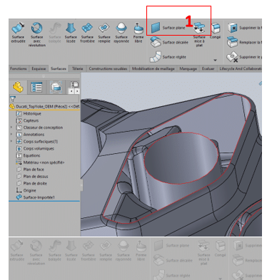This screenshot has height=280, width=267.
Task: Open Surface rayonnée in the top ribbon
Action: point(121,33)
